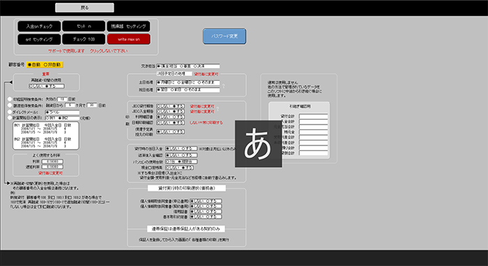
Task: Select する for 借用証書
Action: tap(211, 211)
